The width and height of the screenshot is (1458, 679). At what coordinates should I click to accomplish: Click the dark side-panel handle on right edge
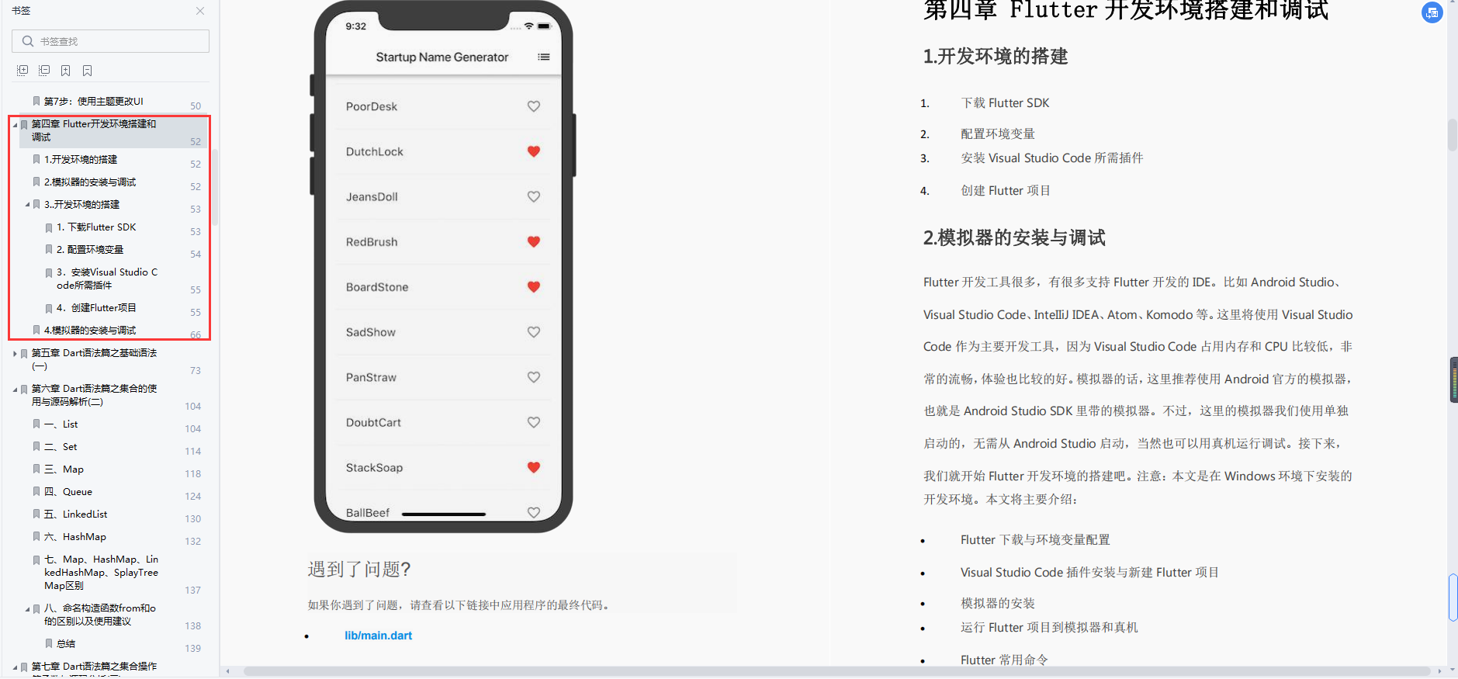pos(1454,379)
